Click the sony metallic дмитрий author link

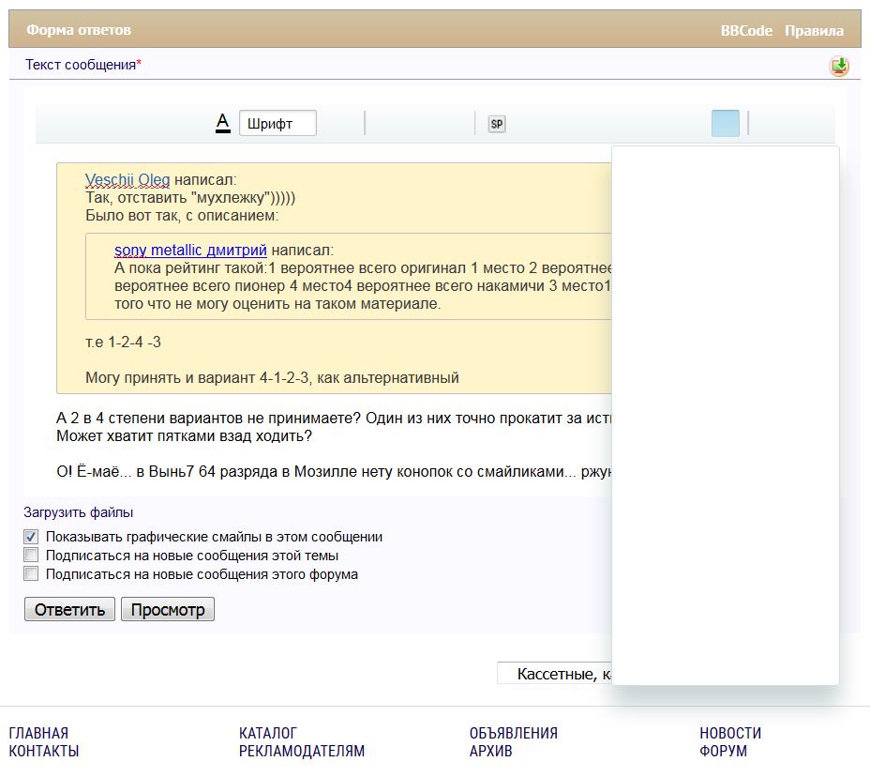point(190,251)
